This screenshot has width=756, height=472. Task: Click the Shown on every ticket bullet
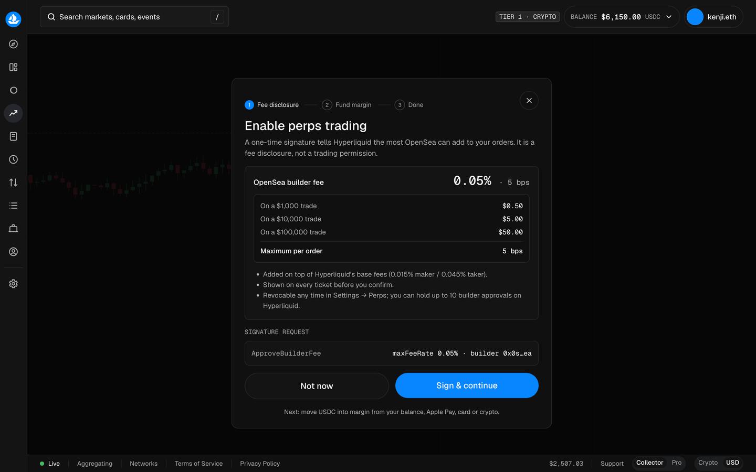328,285
